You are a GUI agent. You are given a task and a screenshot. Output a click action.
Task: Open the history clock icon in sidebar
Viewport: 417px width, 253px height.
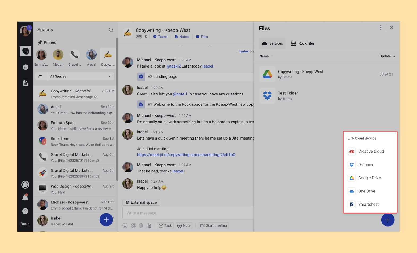25,185
